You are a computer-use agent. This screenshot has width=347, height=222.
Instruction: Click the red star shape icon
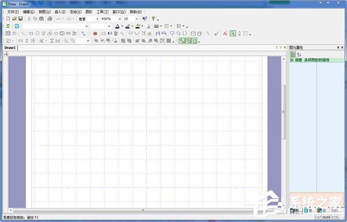[95, 34]
